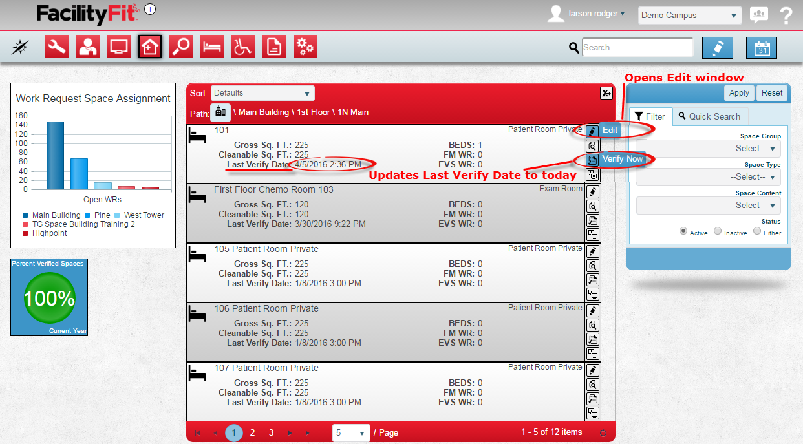Expand the Sort Defaults dropdown

[x=262, y=93]
